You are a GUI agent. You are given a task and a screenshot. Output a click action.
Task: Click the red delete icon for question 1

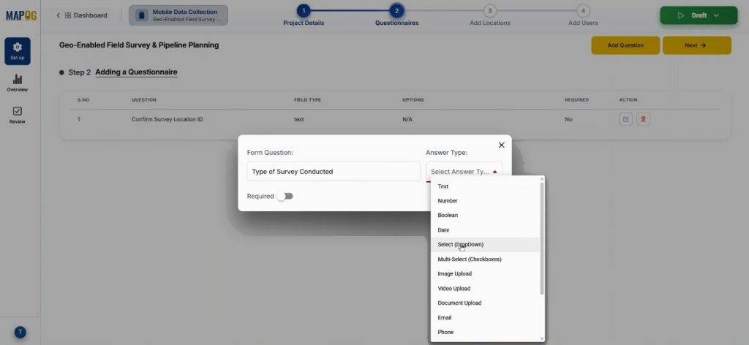(x=643, y=119)
